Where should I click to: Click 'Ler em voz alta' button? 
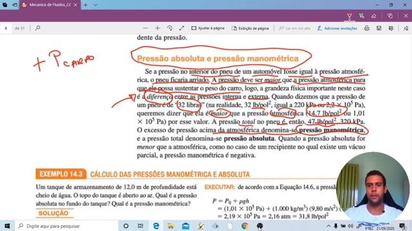click(295, 28)
